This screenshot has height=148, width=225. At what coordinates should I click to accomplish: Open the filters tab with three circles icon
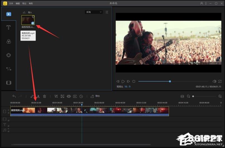(x=9, y=41)
